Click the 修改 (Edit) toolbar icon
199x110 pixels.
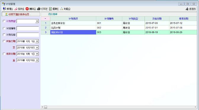pyautogui.click(x=16, y=9)
